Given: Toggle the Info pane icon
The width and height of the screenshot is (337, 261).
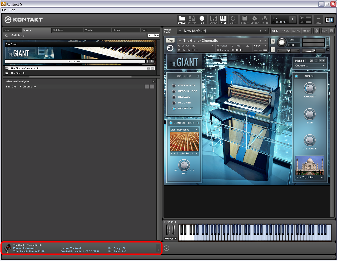Looking at the screenshot, I should coord(202,20).
